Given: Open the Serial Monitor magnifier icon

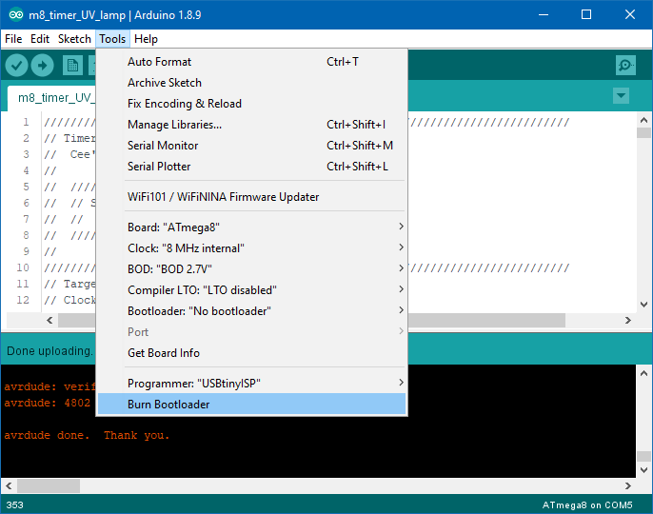Looking at the screenshot, I should (x=625, y=66).
